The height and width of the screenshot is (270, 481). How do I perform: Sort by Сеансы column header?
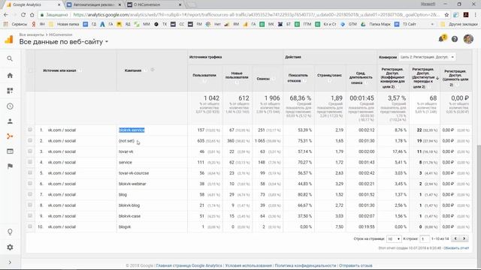click(263, 79)
